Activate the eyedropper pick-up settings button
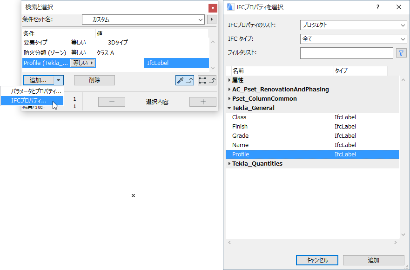This screenshot has height=270, width=410. point(185,80)
